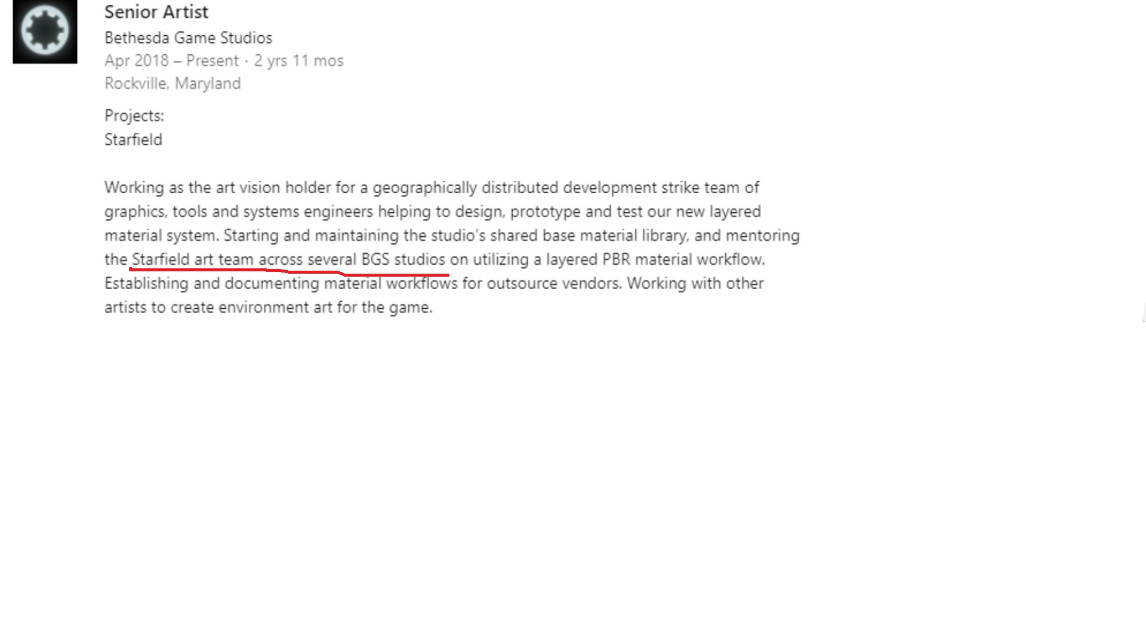The height and width of the screenshot is (644, 1146).
Task: Click the Apr 2018 – Present date range
Action: (x=171, y=61)
